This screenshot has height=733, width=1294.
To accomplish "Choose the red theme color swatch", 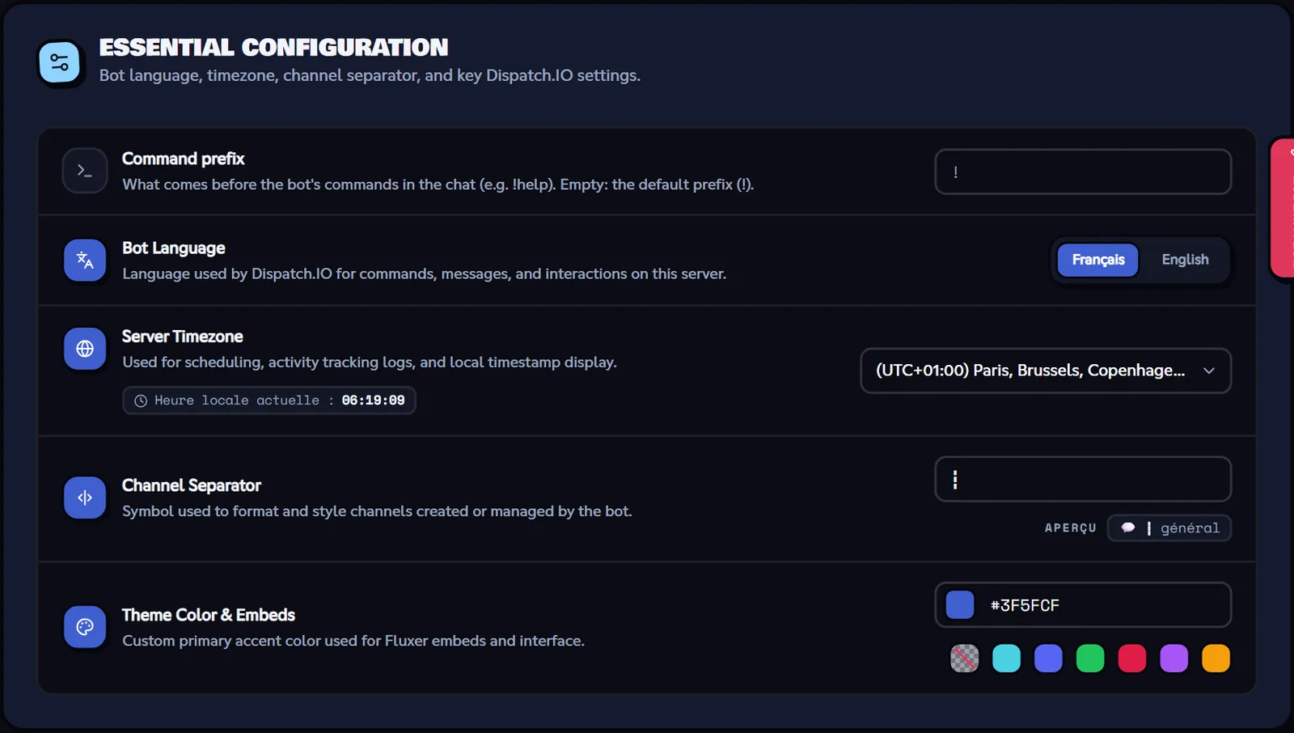I will (x=1132, y=659).
